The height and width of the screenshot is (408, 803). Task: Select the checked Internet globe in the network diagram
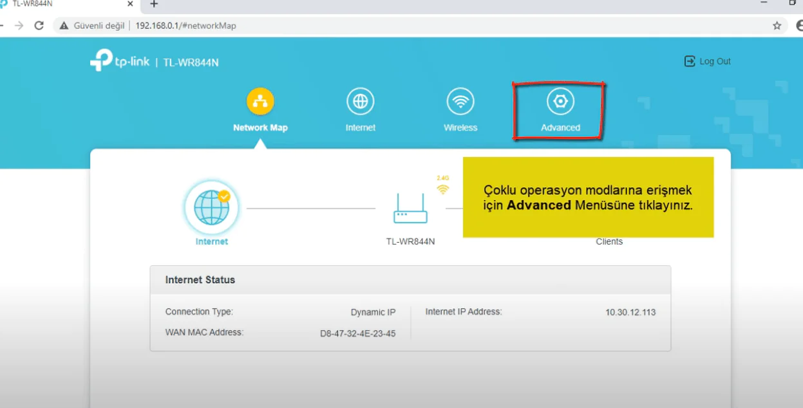(211, 208)
